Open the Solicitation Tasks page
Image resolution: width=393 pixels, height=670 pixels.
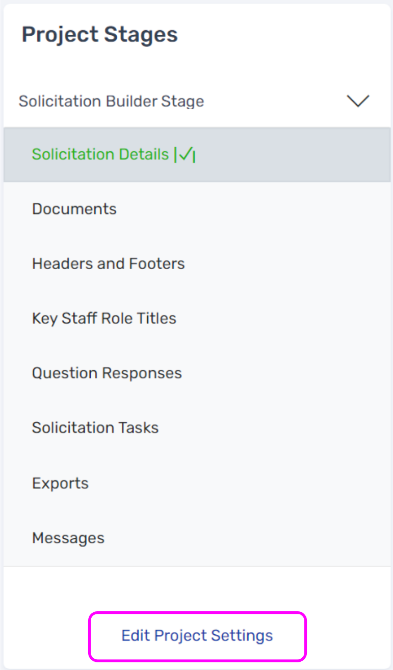(x=95, y=427)
